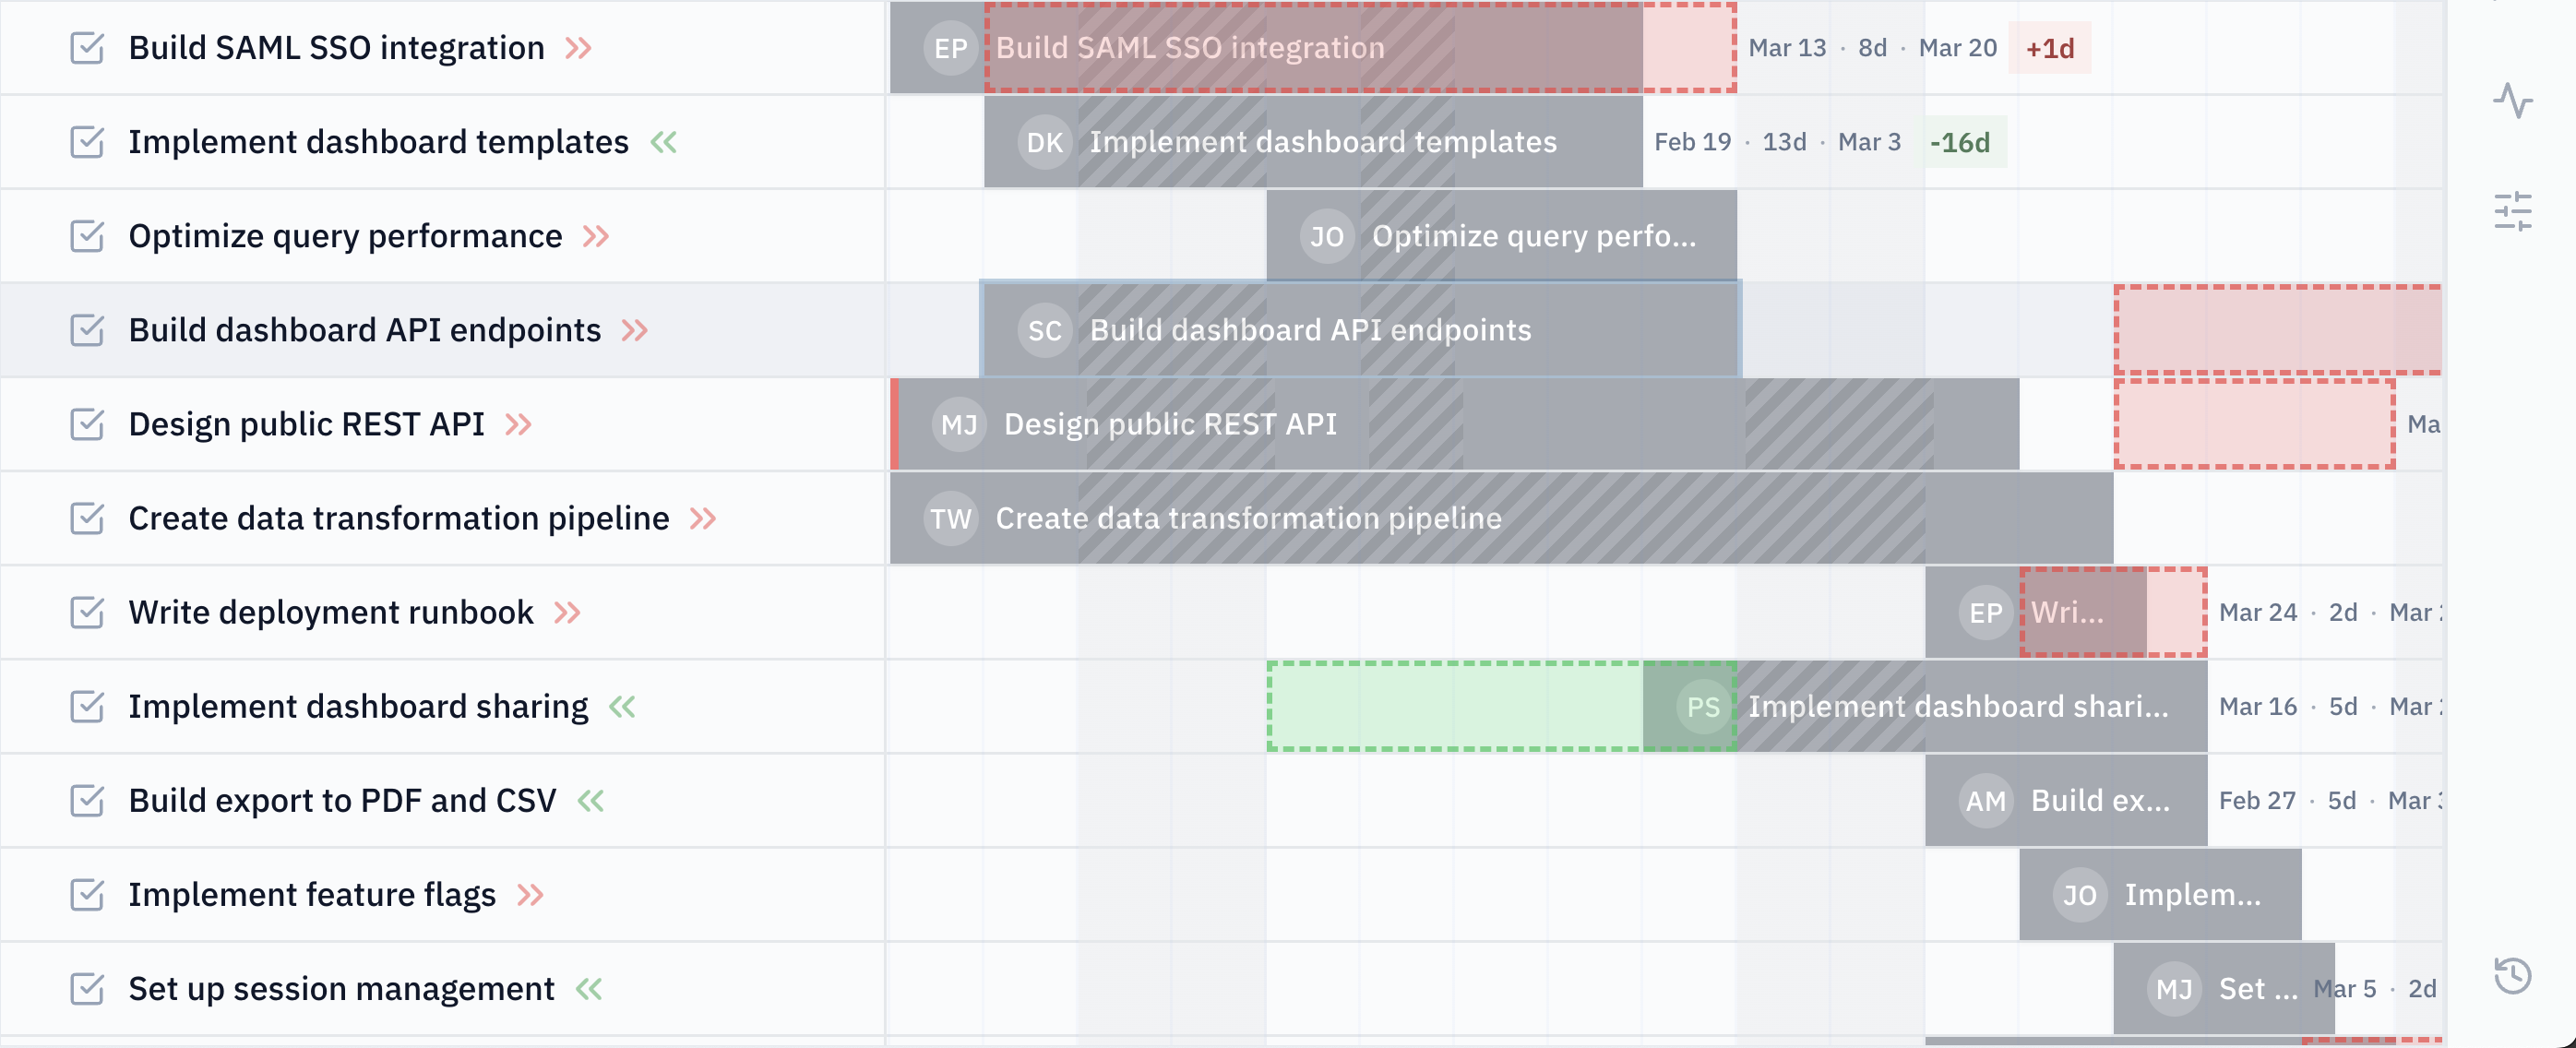Click the SC avatar on API endpoints bar
Viewport: 2576px width, 1048px height.
tap(1044, 330)
